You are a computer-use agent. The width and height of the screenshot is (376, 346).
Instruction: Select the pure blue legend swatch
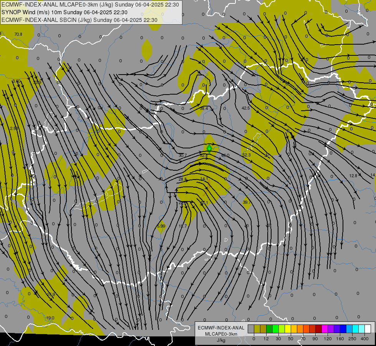[343, 329]
